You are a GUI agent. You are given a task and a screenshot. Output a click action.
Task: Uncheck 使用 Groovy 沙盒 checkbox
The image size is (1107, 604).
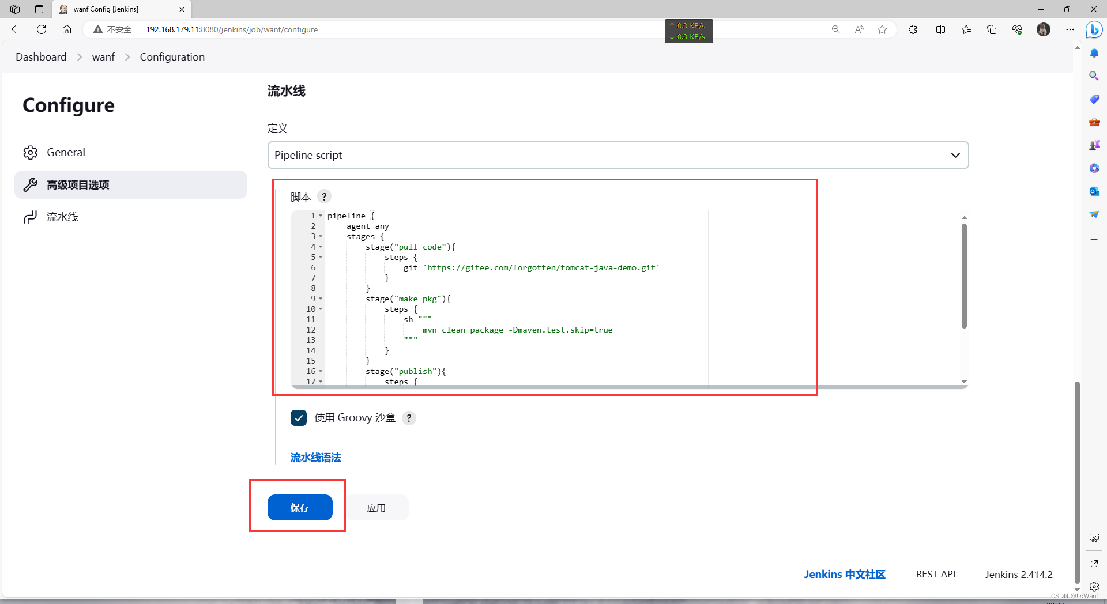pos(299,418)
